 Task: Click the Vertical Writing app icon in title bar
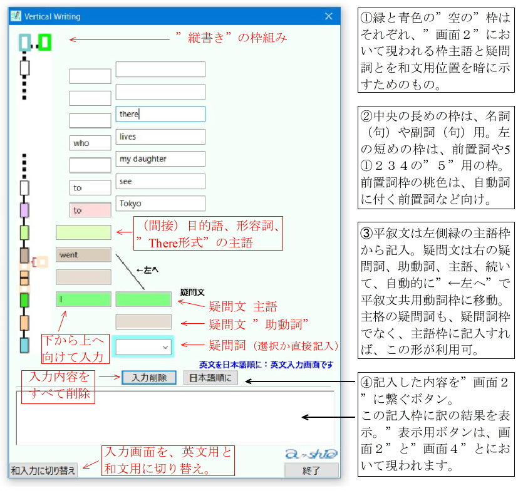click(16, 16)
